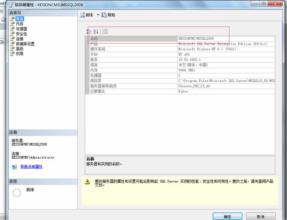The width and height of the screenshot is (287, 220).
Task: Open the 内存 settings page
Action: click(x=20, y=24)
